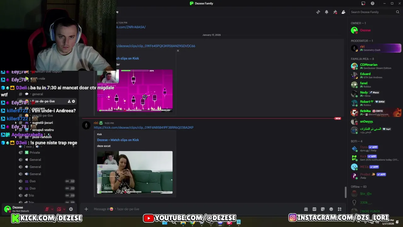Select the general text channel
403x227 pixels.
pos(47,94)
